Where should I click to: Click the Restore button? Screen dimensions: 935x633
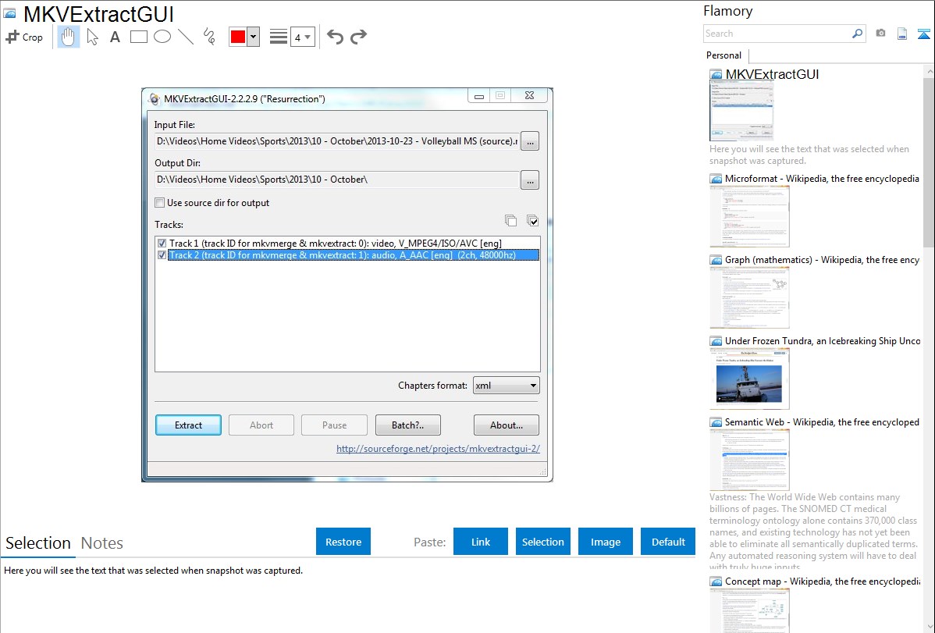343,542
